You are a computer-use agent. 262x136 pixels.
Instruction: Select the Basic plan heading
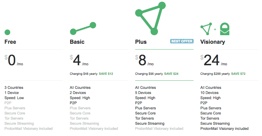77,42
